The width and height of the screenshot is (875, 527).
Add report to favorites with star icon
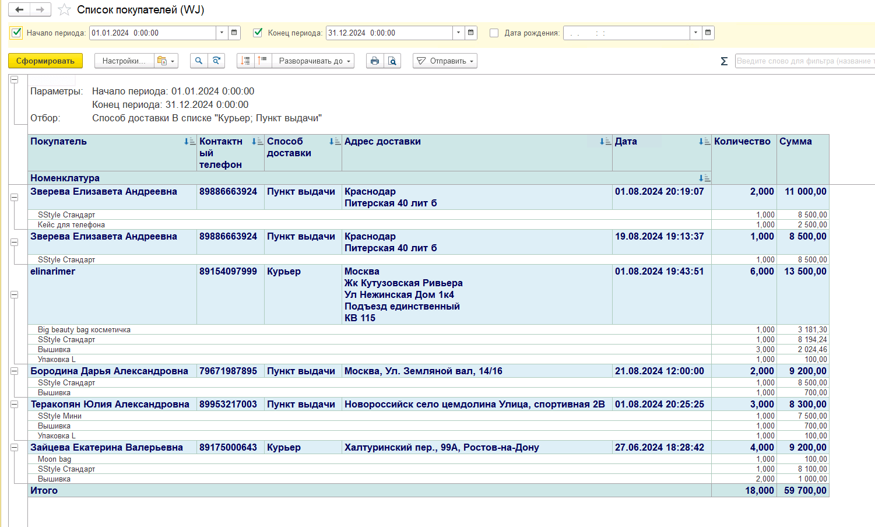[x=65, y=10]
